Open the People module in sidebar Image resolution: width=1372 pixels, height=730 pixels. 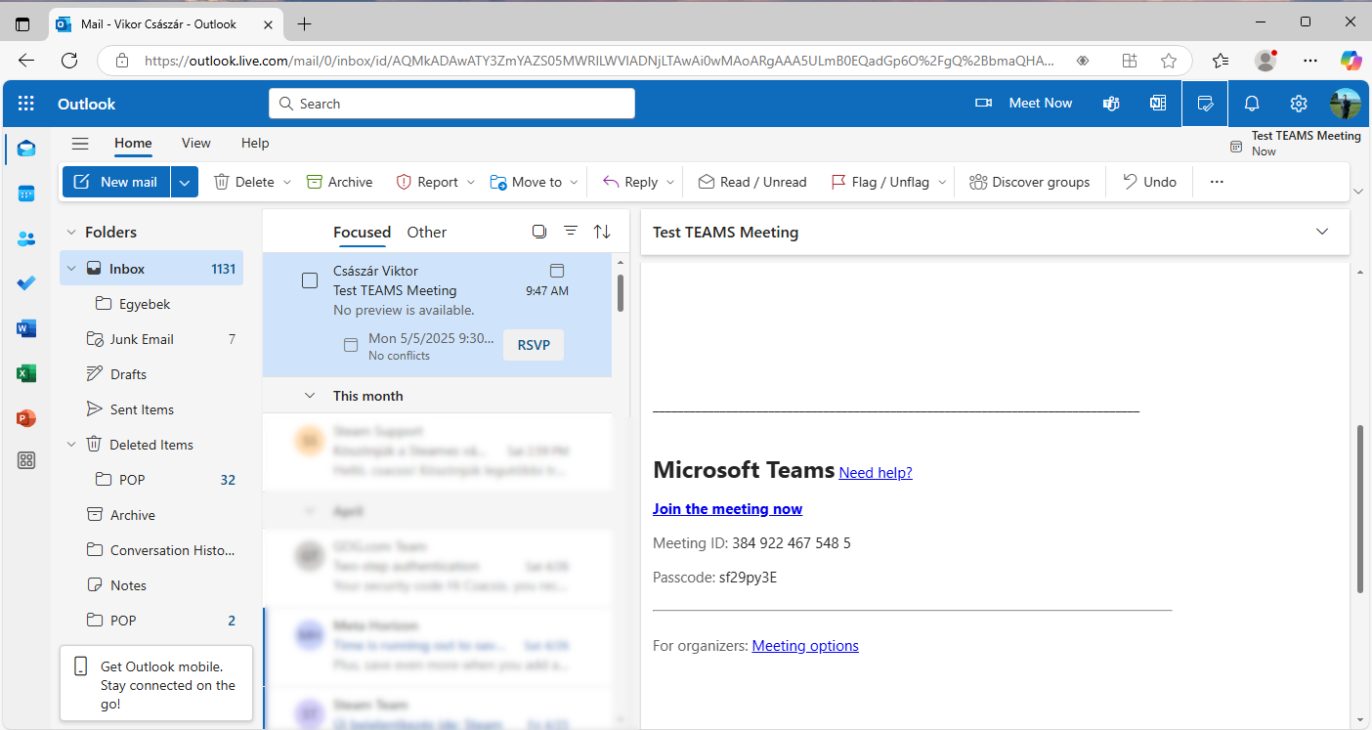pyautogui.click(x=26, y=238)
